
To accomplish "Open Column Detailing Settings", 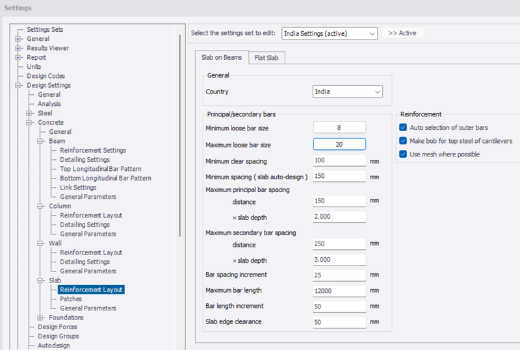I will (84, 225).
